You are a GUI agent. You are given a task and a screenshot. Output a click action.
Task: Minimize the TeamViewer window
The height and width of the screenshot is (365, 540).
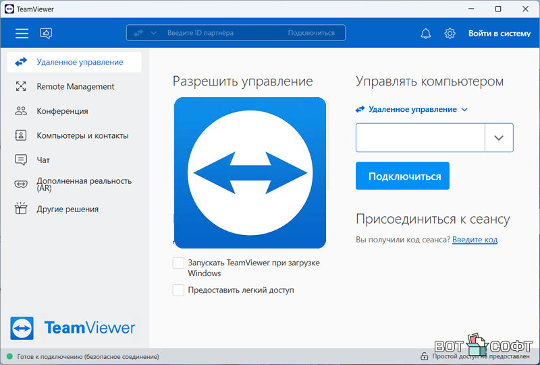click(470, 9)
